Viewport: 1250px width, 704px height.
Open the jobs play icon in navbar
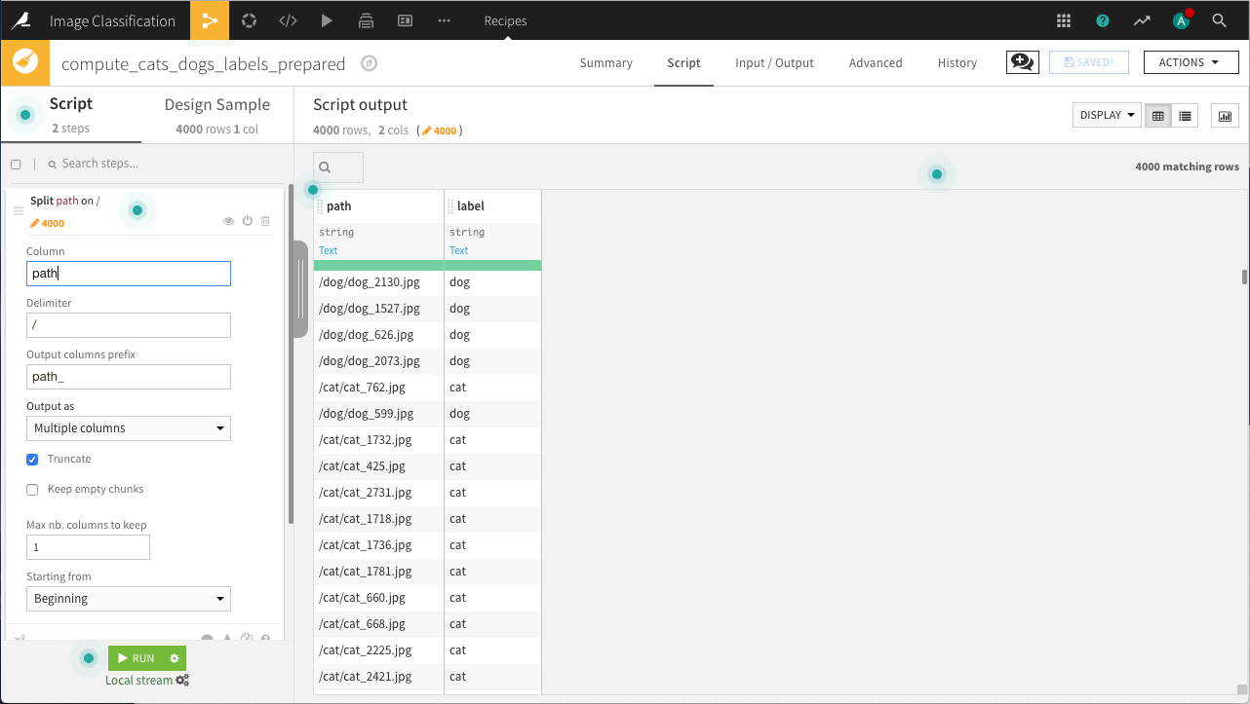click(327, 20)
